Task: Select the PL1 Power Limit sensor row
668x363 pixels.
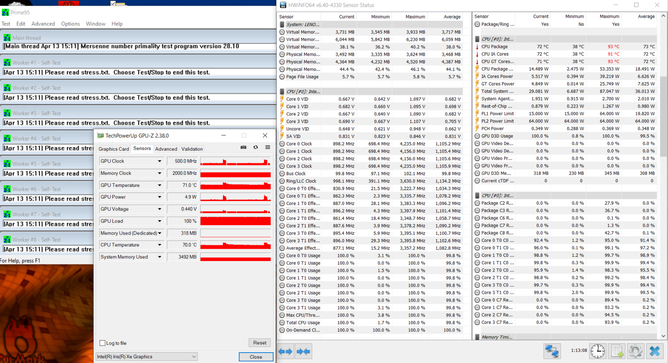Action: 566,114
